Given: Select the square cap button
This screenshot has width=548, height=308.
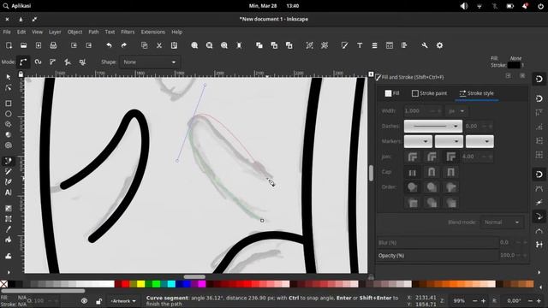Looking at the screenshot, I should click(x=451, y=172).
